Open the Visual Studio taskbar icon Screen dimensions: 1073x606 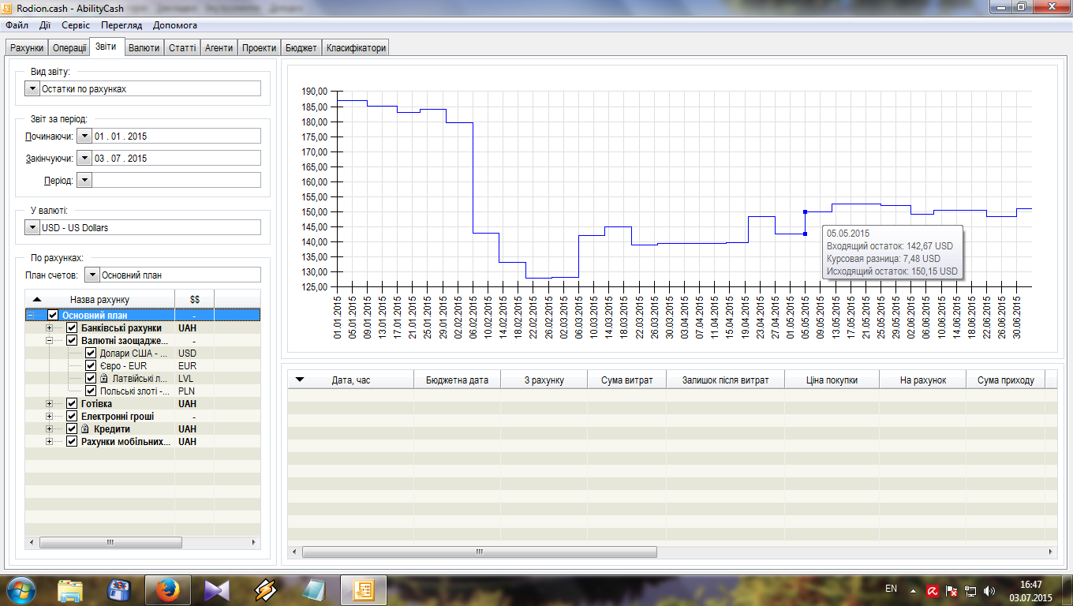216,589
